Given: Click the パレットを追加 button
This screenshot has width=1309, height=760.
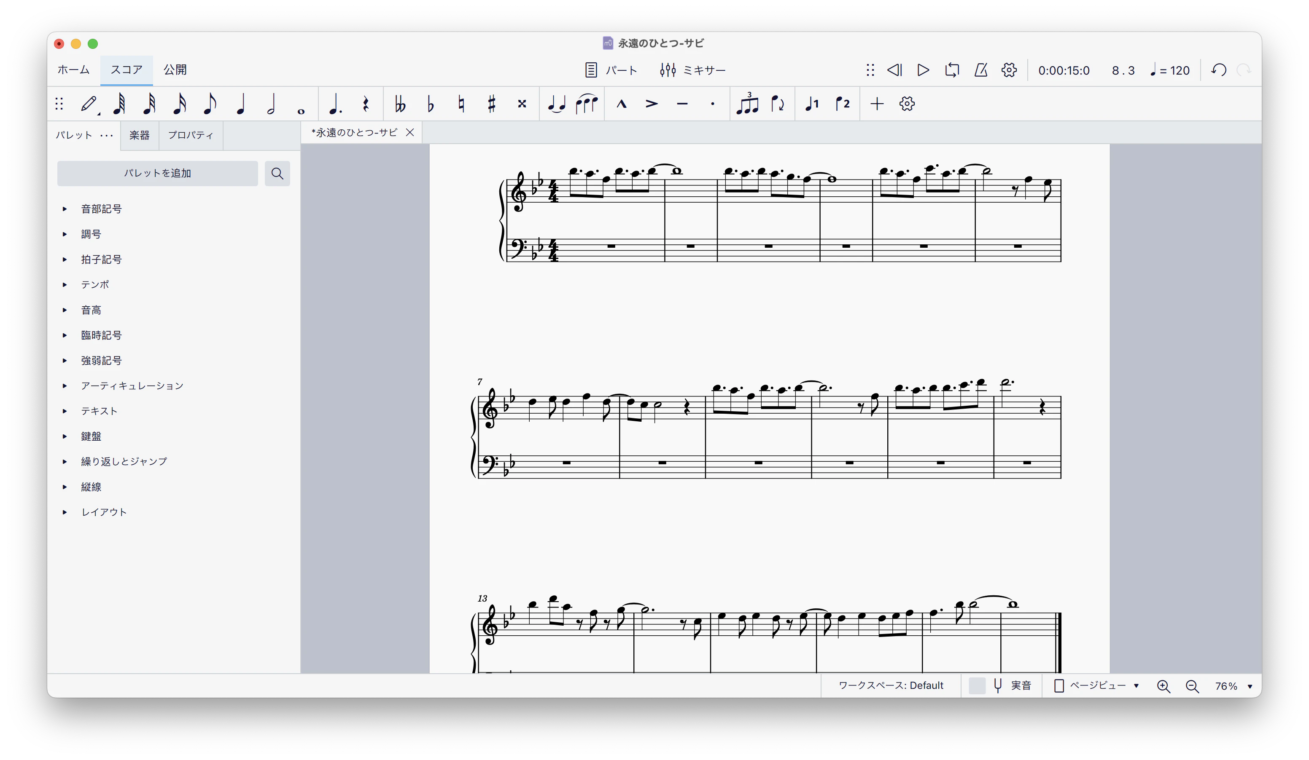Looking at the screenshot, I should (157, 173).
